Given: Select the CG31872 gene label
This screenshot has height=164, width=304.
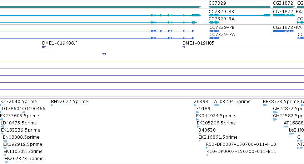Looking at the screenshot, I should [x=283, y=3].
